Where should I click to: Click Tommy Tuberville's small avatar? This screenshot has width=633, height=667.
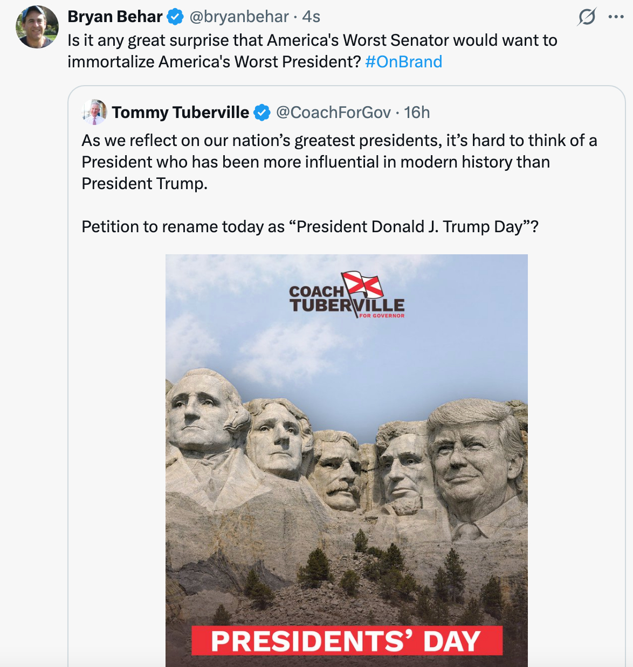click(94, 112)
